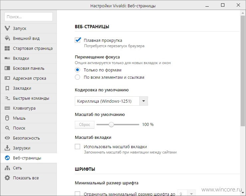246x196 pixels.
Task: Tick the Ограничить минимальный размер шрифта checkbox
Action: (x=77, y=194)
